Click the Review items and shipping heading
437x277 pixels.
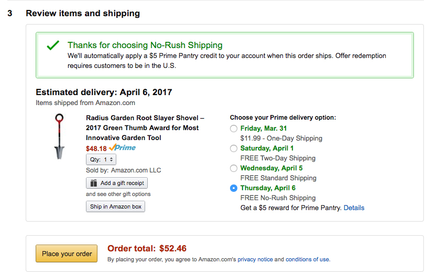click(x=83, y=14)
